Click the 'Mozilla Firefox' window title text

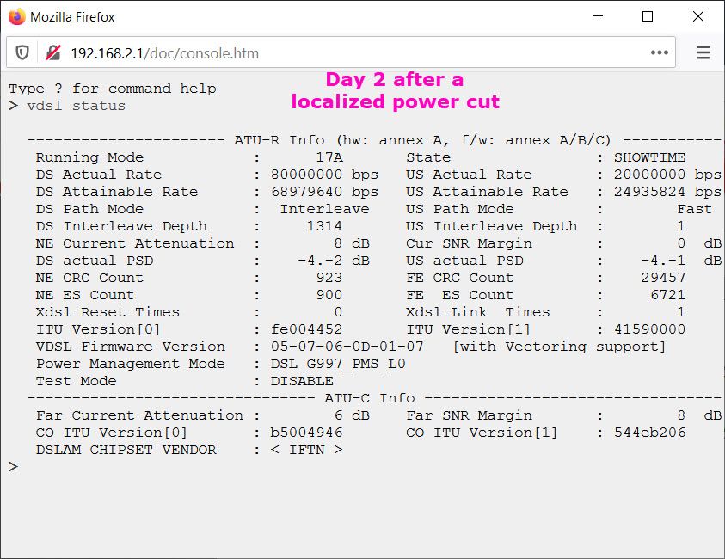[72, 16]
